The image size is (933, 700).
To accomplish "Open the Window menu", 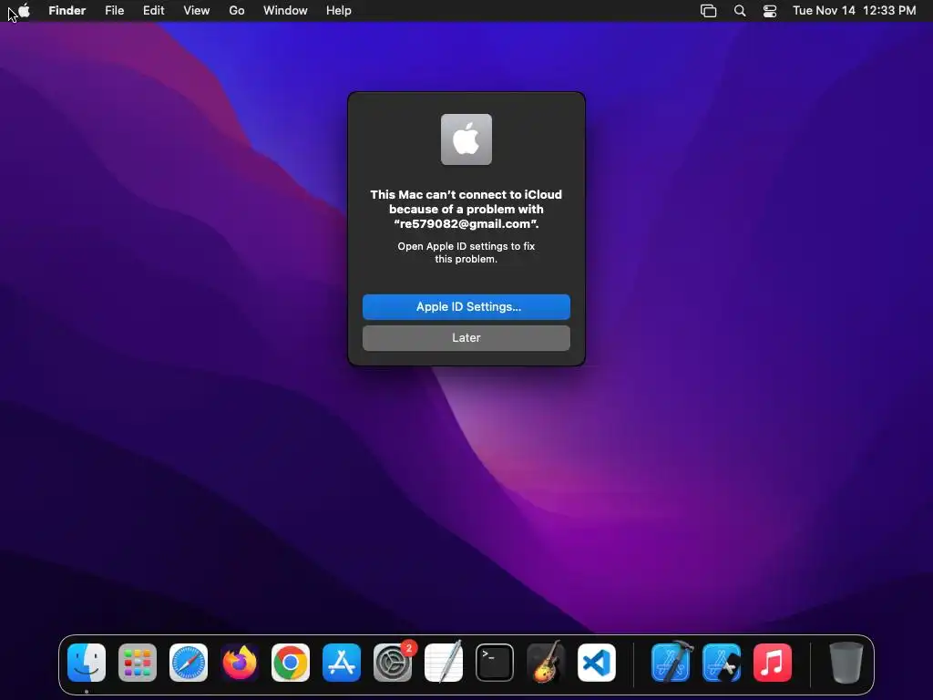I will click(x=285, y=11).
